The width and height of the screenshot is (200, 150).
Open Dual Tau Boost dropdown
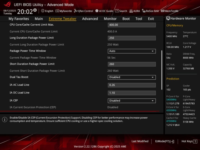(x=132, y=77)
